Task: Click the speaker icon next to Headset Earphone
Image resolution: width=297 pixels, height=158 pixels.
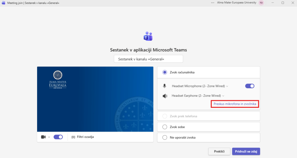Action: tap(165, 96)
